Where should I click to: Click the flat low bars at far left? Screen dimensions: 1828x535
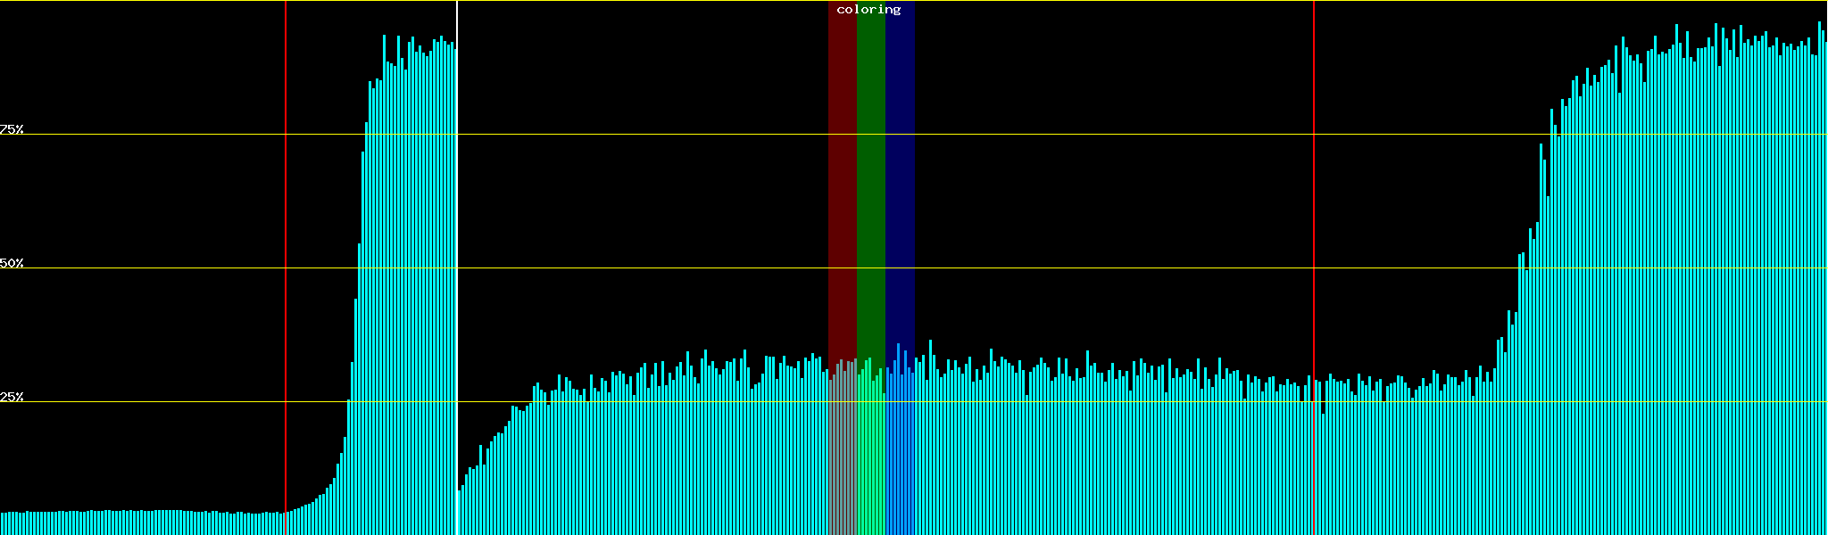134,523
